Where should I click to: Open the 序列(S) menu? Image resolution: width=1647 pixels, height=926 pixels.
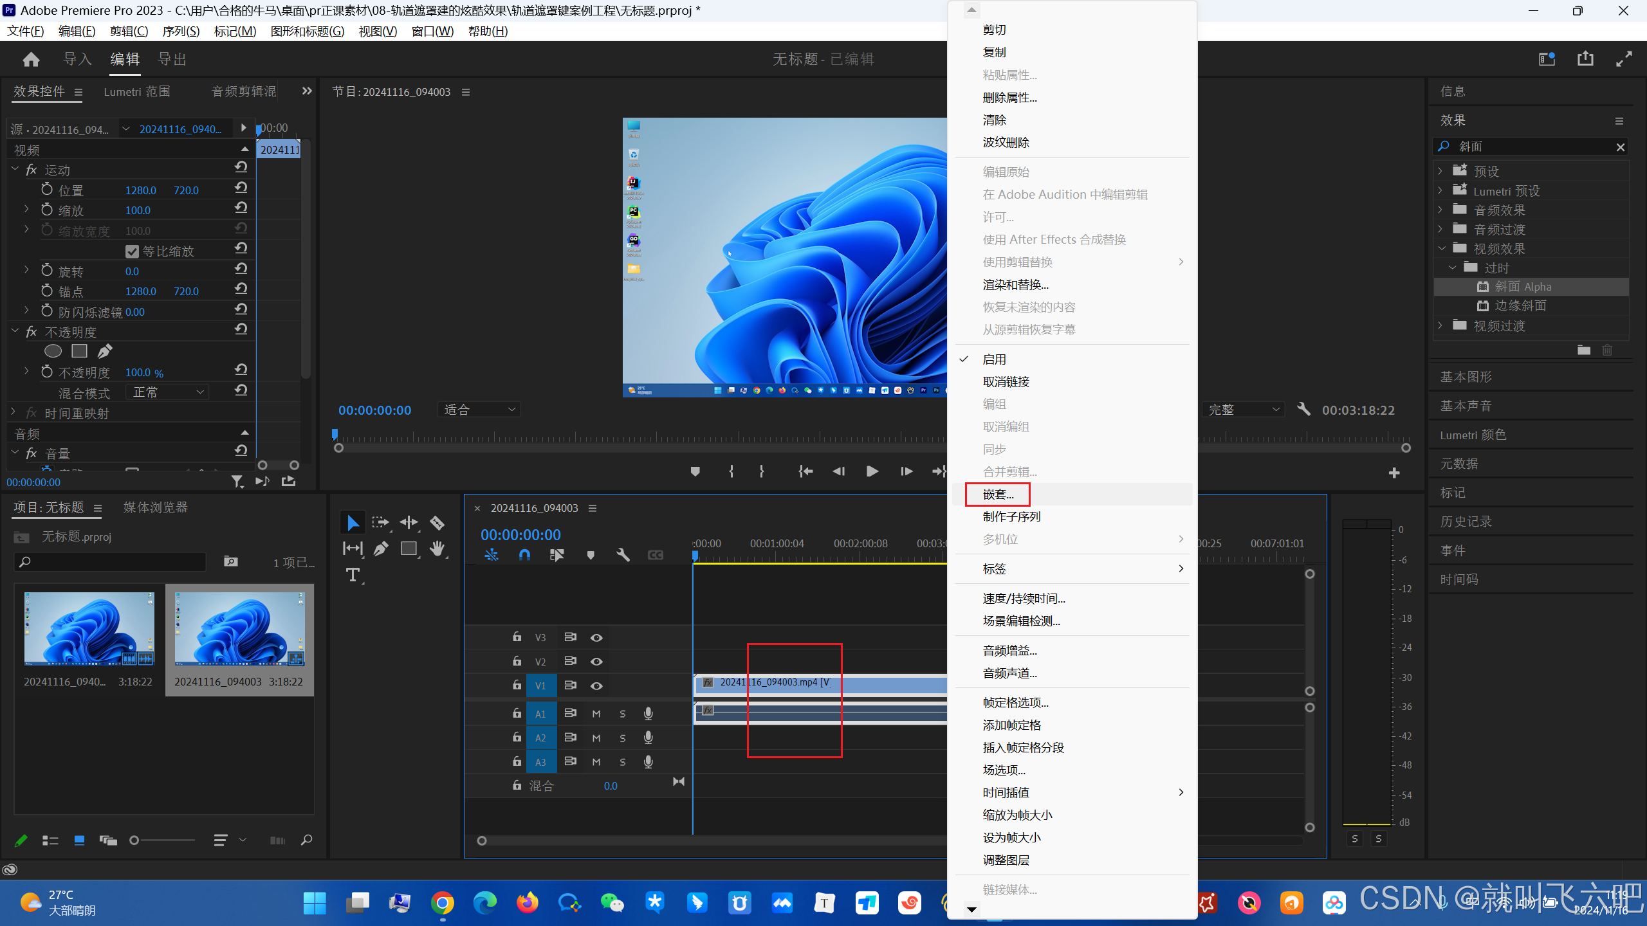(181, 32)
